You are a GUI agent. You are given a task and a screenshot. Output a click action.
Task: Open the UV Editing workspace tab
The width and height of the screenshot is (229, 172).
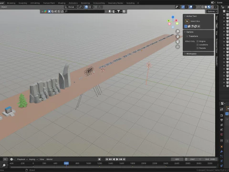tap(35, 3)
